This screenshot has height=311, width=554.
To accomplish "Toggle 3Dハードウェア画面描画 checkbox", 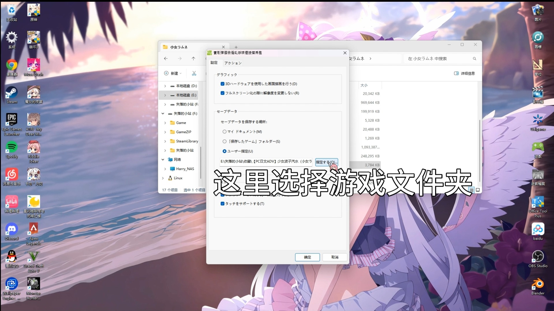I will [222, 84].
